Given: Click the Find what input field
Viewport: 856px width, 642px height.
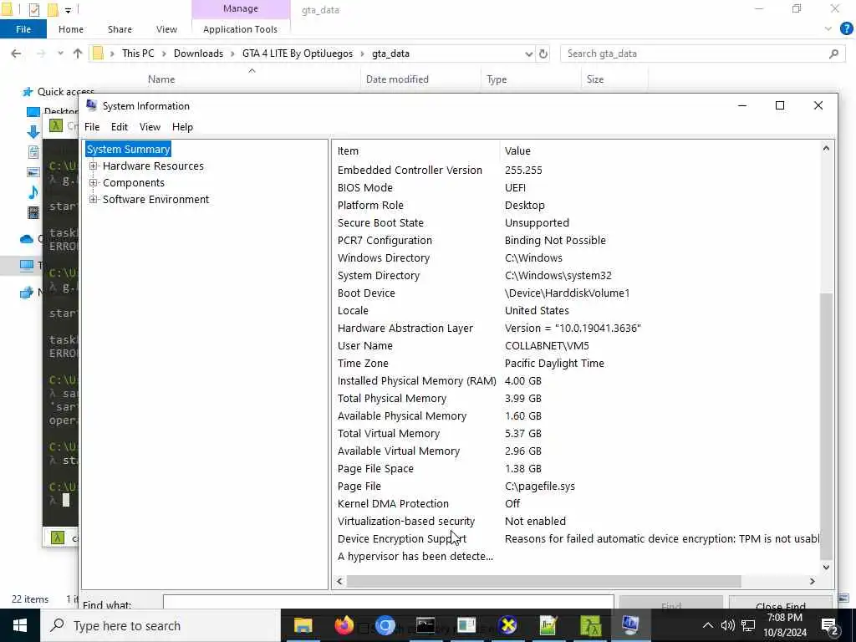Looking at the screenshot, I should pyautogui.click(x=388, y=603).
